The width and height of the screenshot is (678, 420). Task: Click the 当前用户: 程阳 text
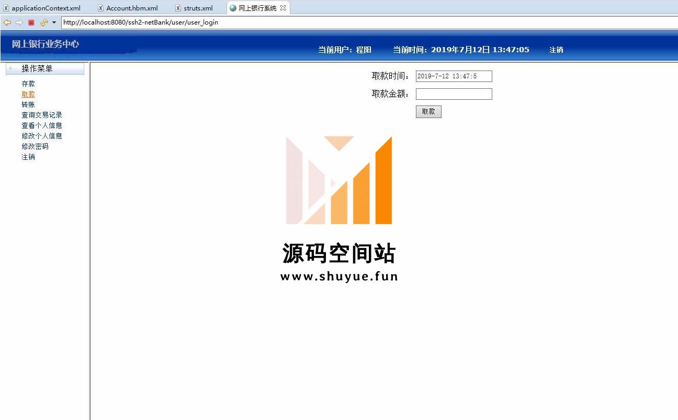pos(345,50)
